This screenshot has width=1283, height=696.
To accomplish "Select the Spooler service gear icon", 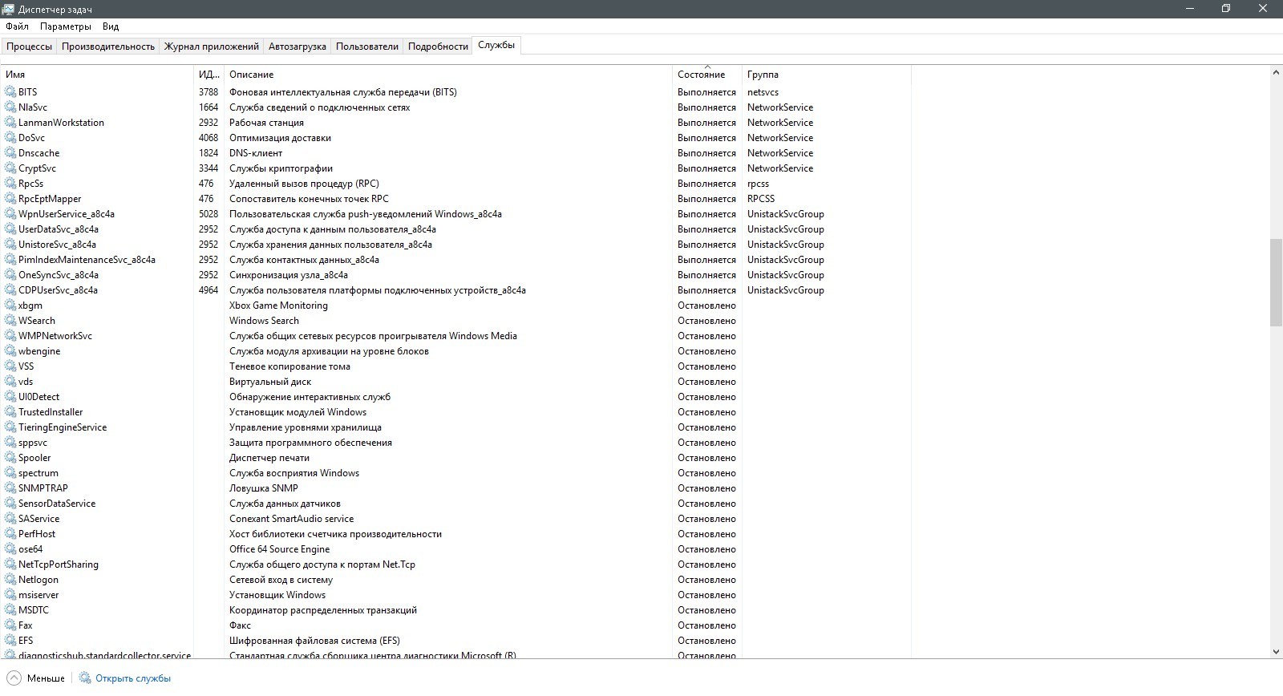I will pos(10,458).
